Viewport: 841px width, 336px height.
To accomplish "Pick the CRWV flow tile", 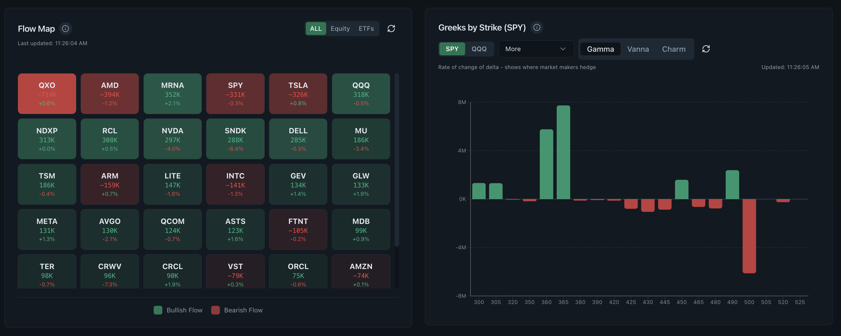I will click(x=110, y=271).
